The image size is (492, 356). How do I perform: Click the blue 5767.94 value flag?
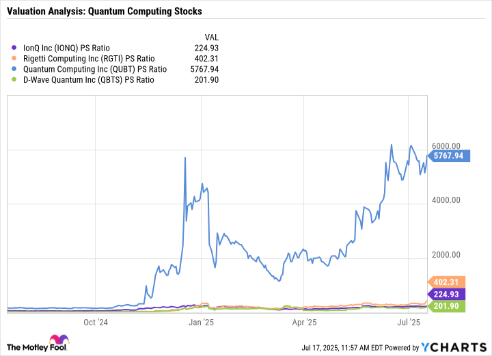[x=447, y=156]
